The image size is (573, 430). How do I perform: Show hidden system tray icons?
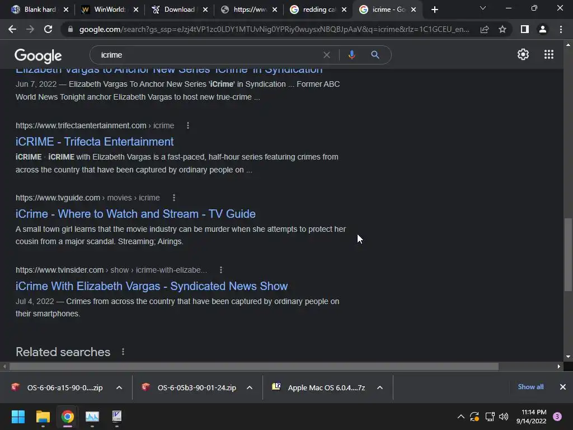click(x=461, y=416)
